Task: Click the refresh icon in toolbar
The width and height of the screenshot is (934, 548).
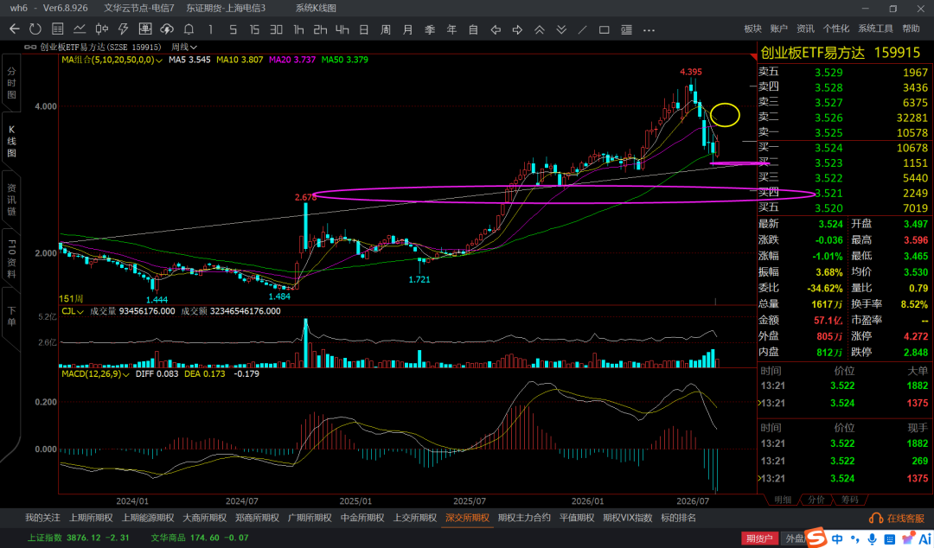Action: [x=35, y=29]
